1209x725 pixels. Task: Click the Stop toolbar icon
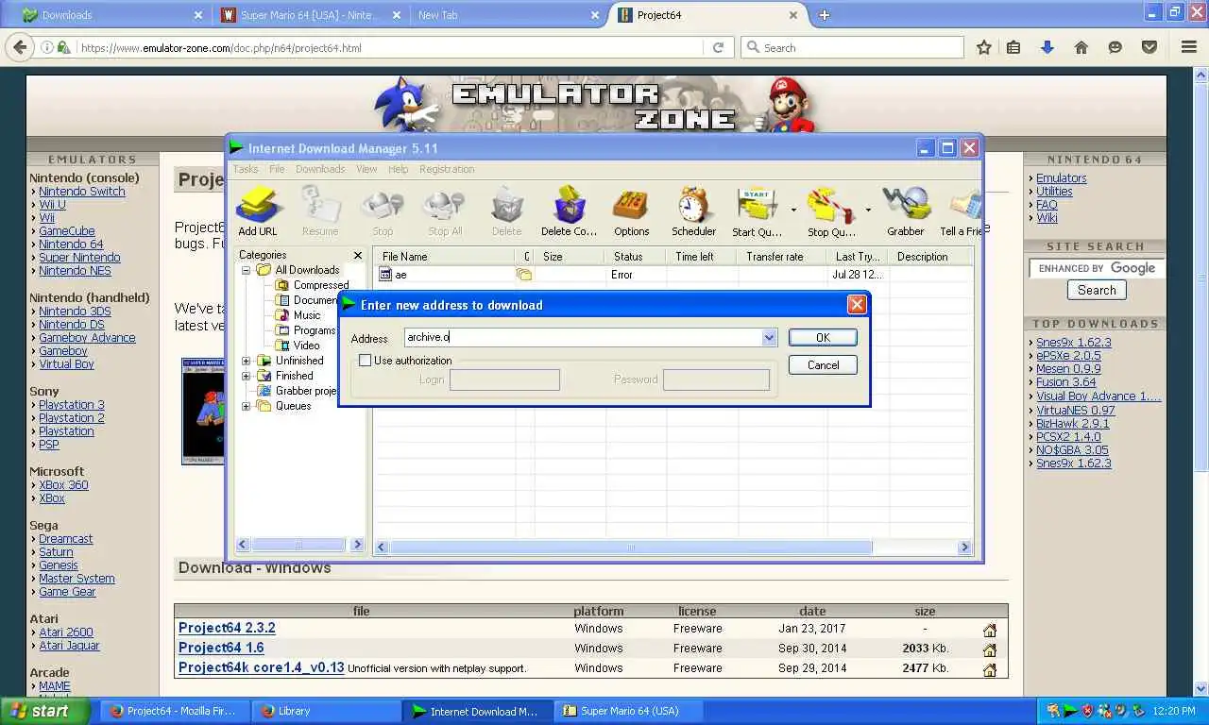pos(383,211)
